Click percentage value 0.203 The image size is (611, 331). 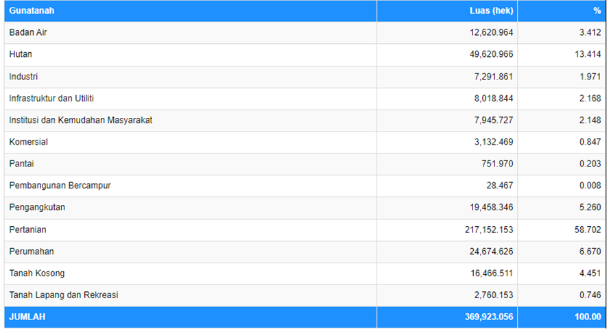click(x=590, y=164)
